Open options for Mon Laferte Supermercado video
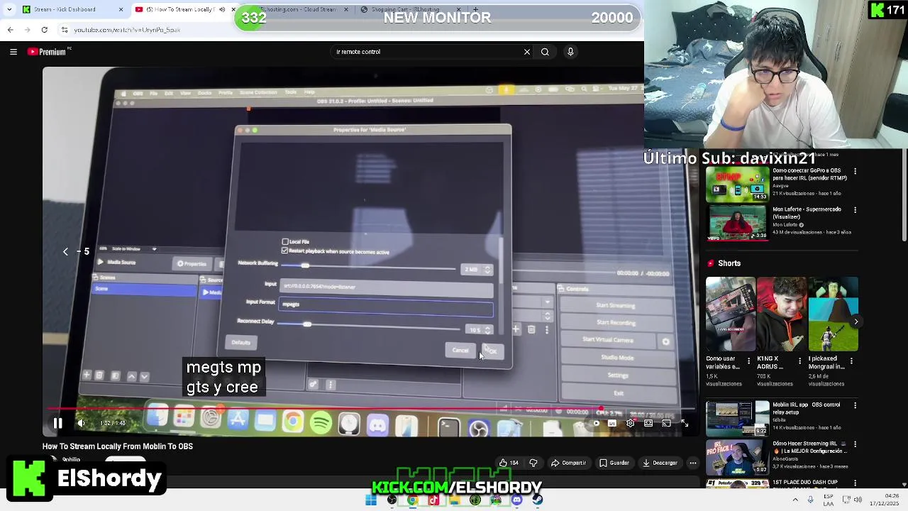The width and height of the screenshot is (908, 511). click(x=855, y=210)
